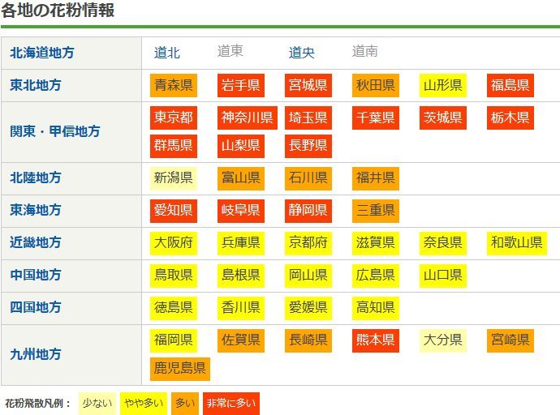Open 広島県 pollen details
Screen dimensions: 560x415
376,275
